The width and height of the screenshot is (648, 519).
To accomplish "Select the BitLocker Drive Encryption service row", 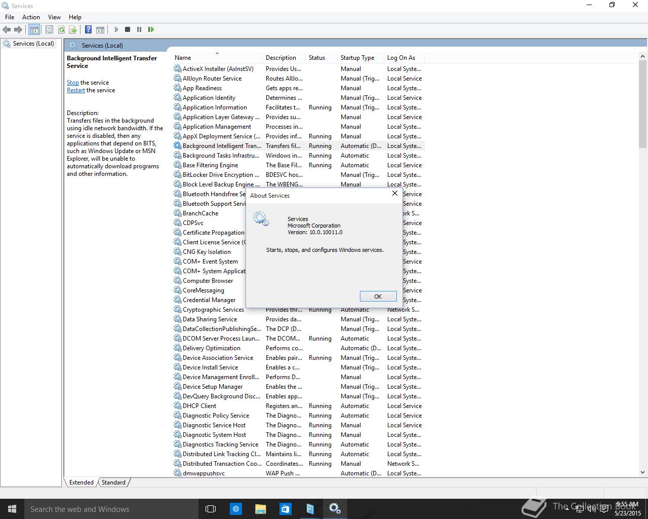I will (298, 175).
